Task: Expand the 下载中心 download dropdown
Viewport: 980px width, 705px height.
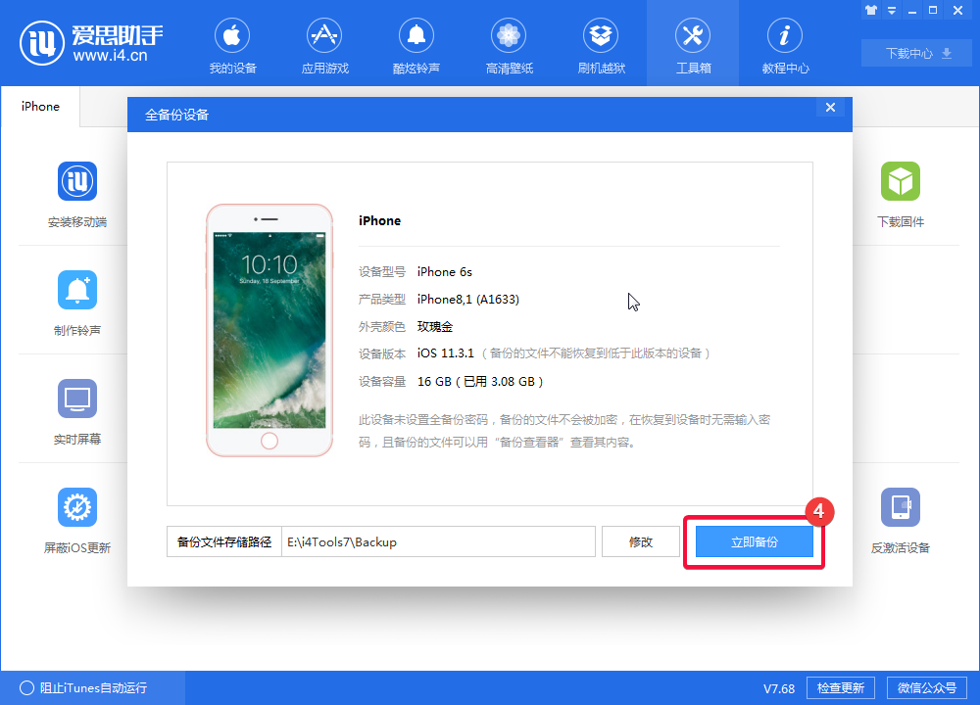Action: [x=915, y=53]
